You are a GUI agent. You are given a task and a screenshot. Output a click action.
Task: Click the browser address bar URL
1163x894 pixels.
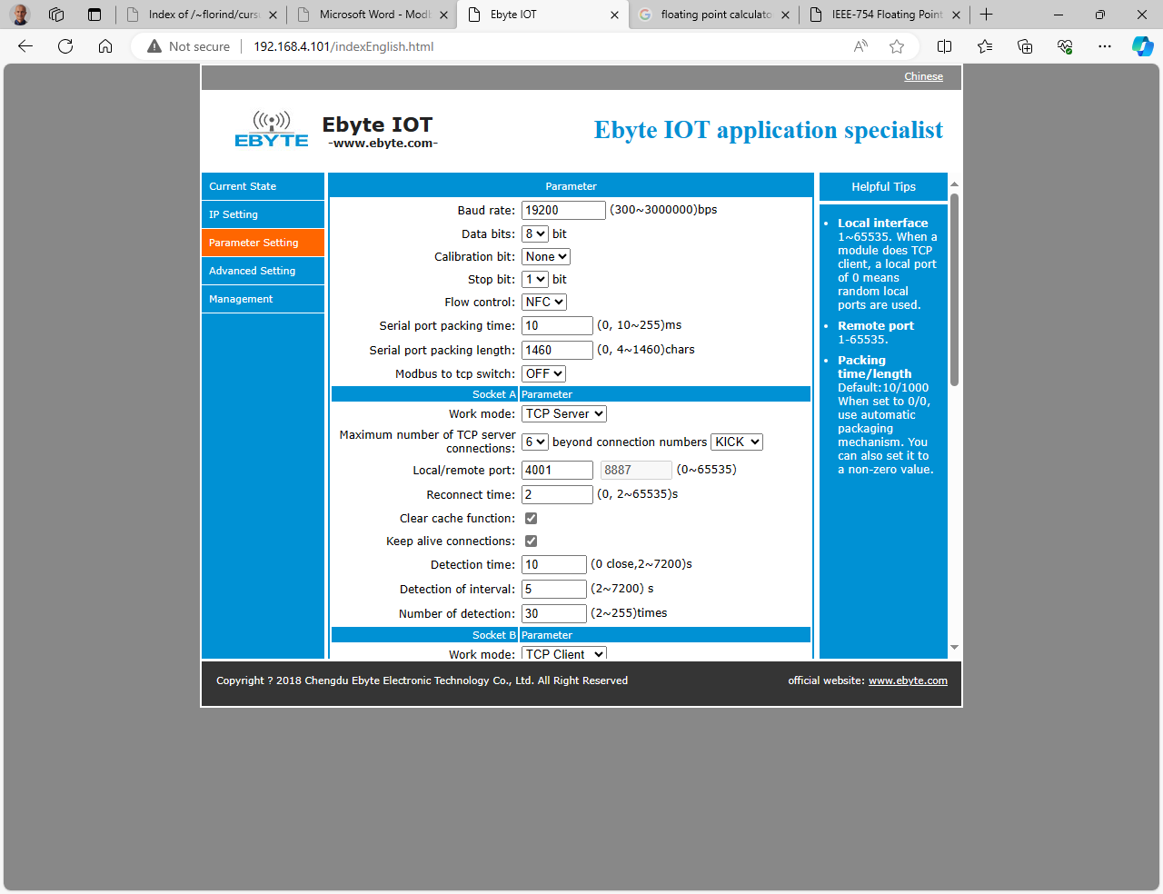tap(343, 46)
